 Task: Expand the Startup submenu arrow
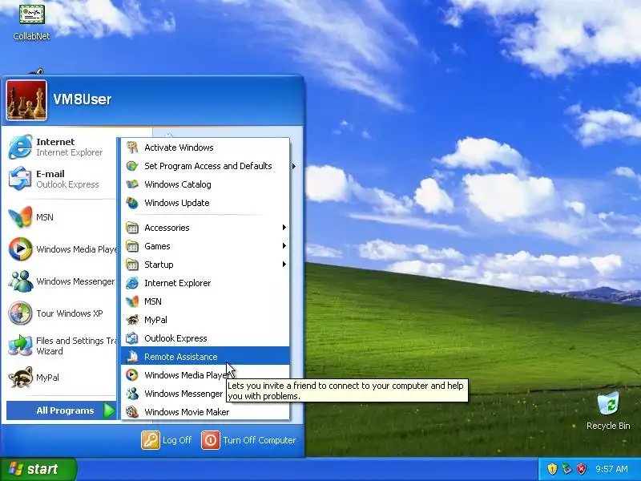284,265
